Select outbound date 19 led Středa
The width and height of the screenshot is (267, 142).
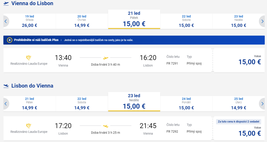[x=30, y=21]
